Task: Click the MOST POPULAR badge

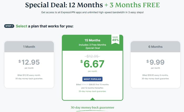Action: 92,79
